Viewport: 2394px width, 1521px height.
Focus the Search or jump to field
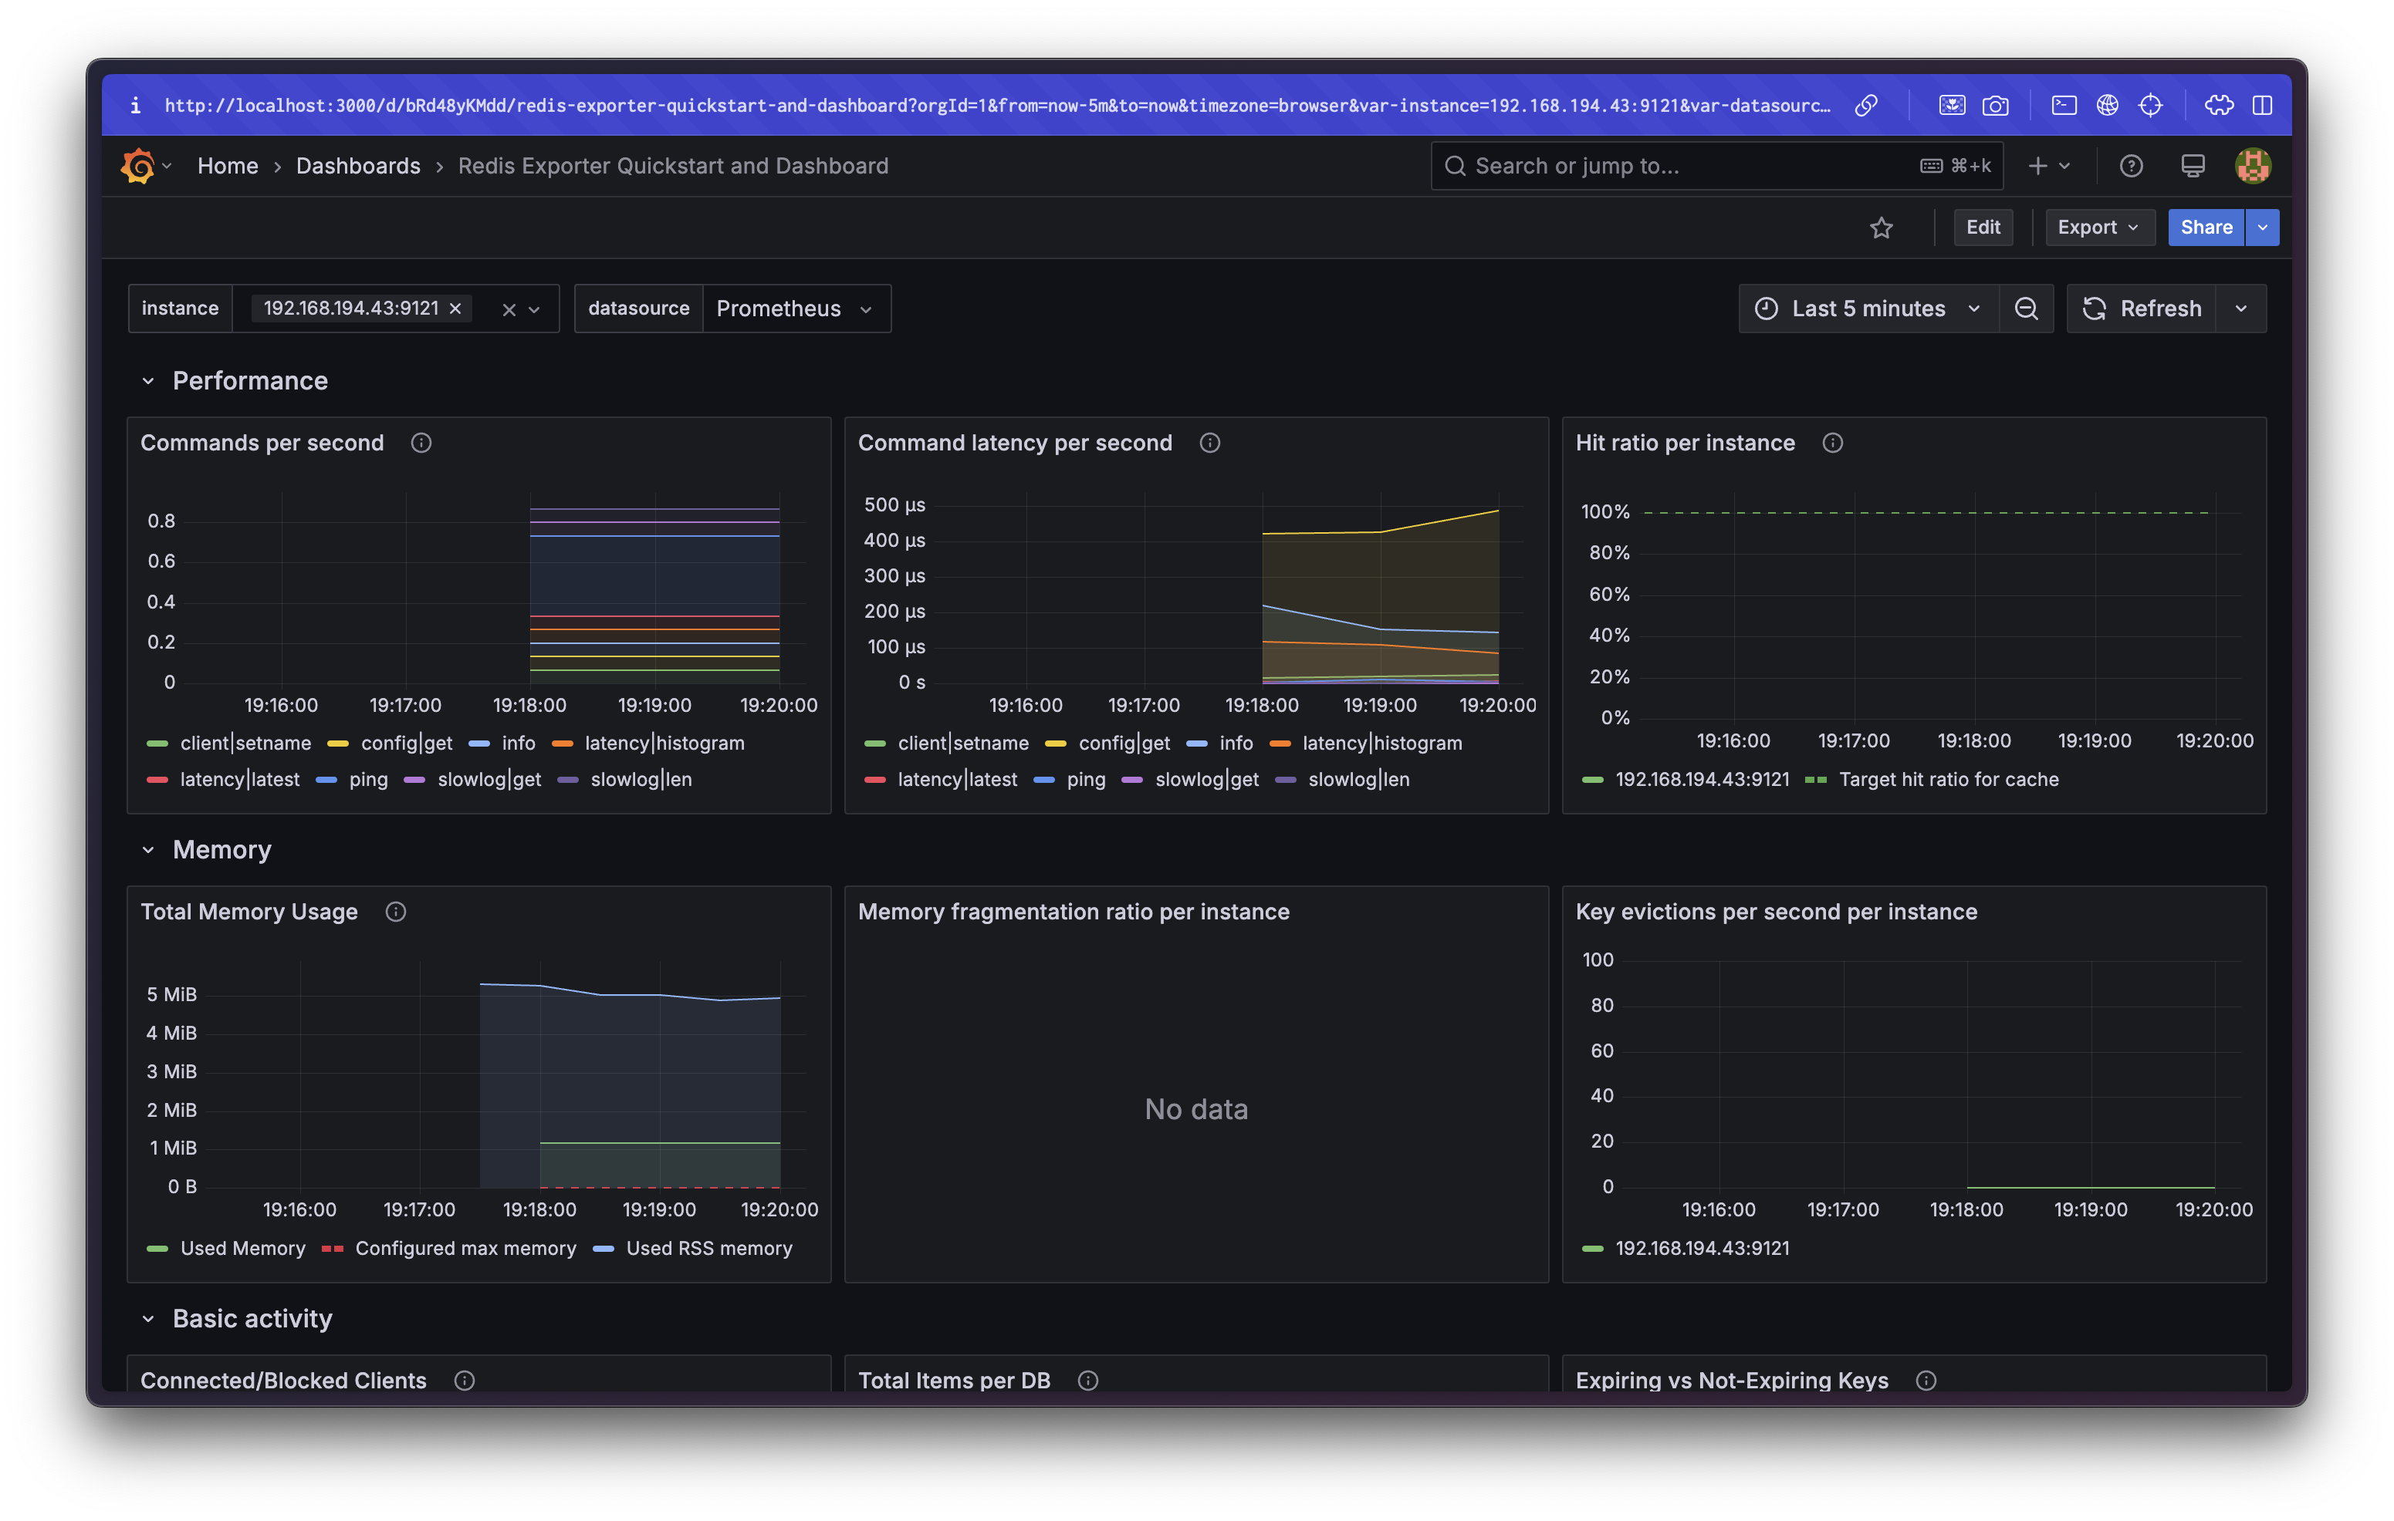click(1716, 166)
